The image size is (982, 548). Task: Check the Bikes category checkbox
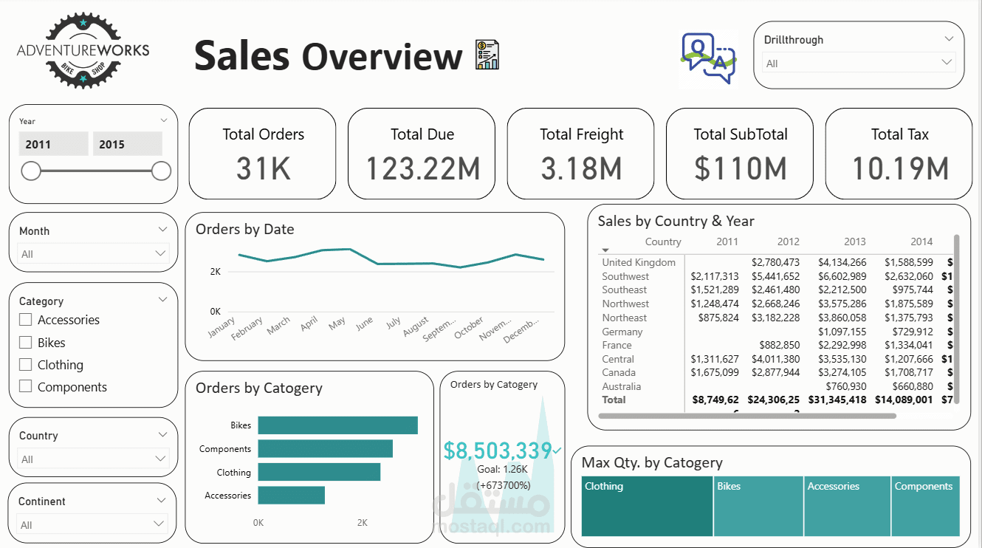pos(26,343)
